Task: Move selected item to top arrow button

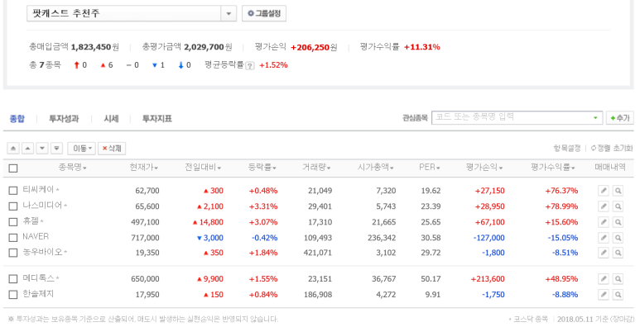Action: [x=13, y=149]
